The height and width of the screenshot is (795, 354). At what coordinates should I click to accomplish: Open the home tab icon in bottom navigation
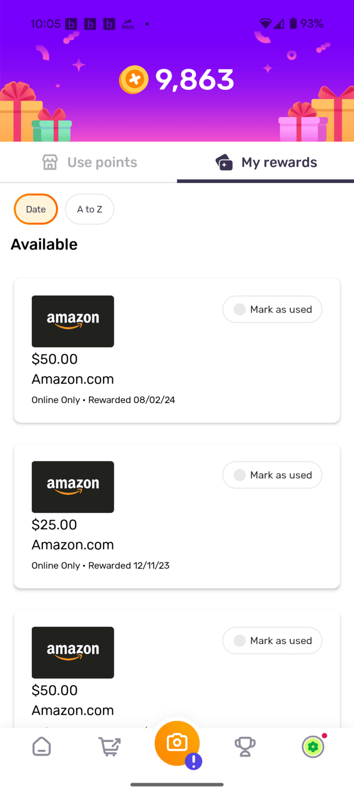click(x=41, y=746)
